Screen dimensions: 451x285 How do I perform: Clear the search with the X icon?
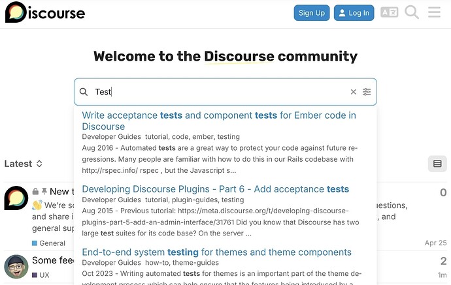[353, 92]
